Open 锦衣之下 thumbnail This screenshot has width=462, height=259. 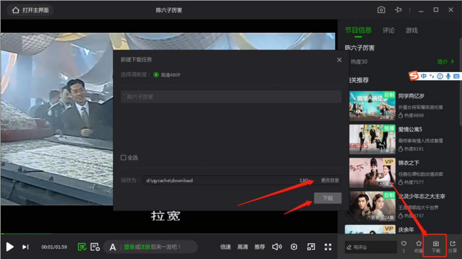(372, 173)
